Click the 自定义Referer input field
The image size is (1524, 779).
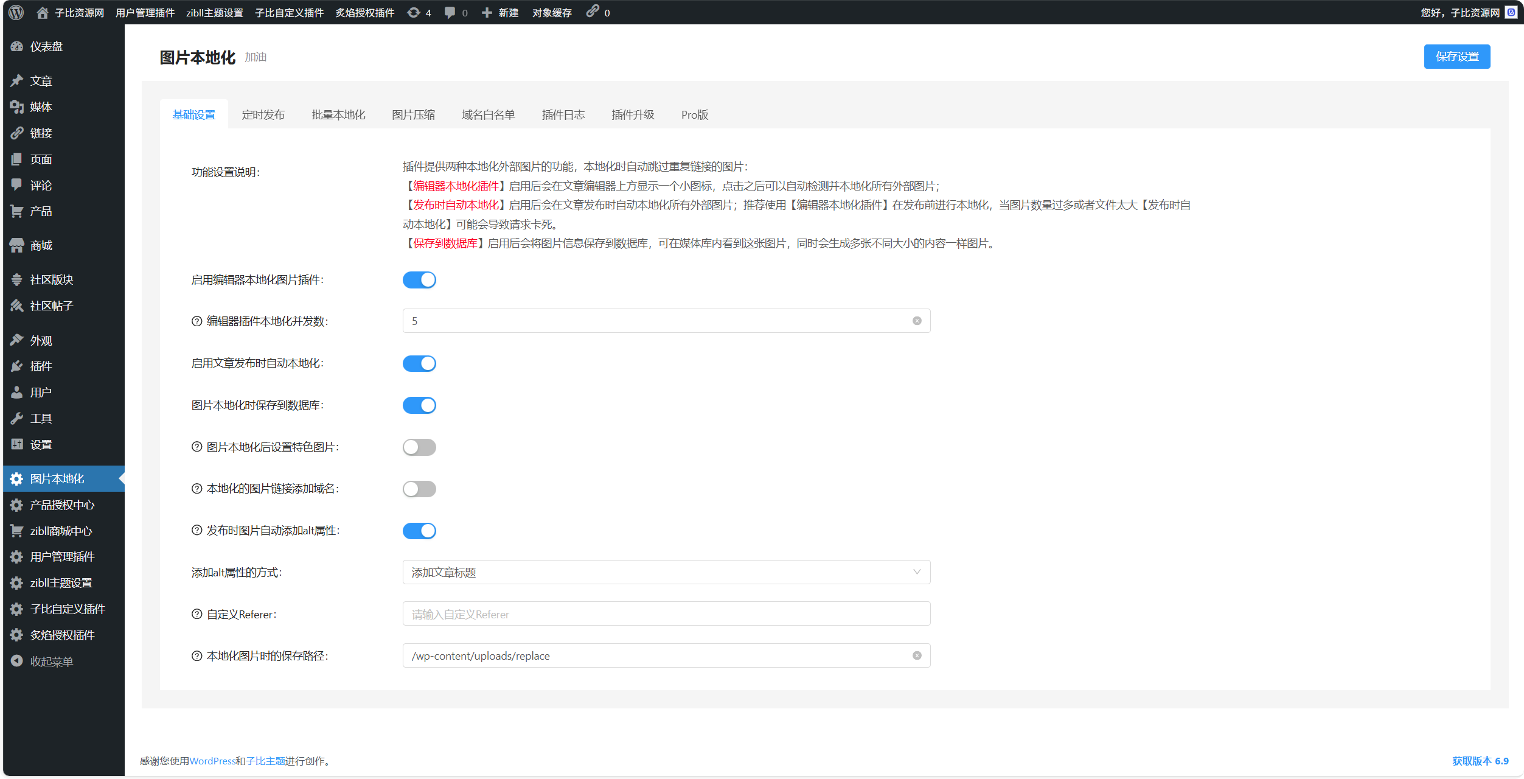[x=666, y=614]
